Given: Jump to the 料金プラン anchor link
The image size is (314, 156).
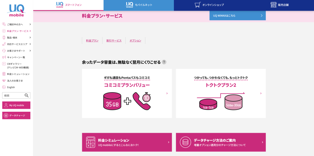Looking at the screenshot, I should click(92, 41).
